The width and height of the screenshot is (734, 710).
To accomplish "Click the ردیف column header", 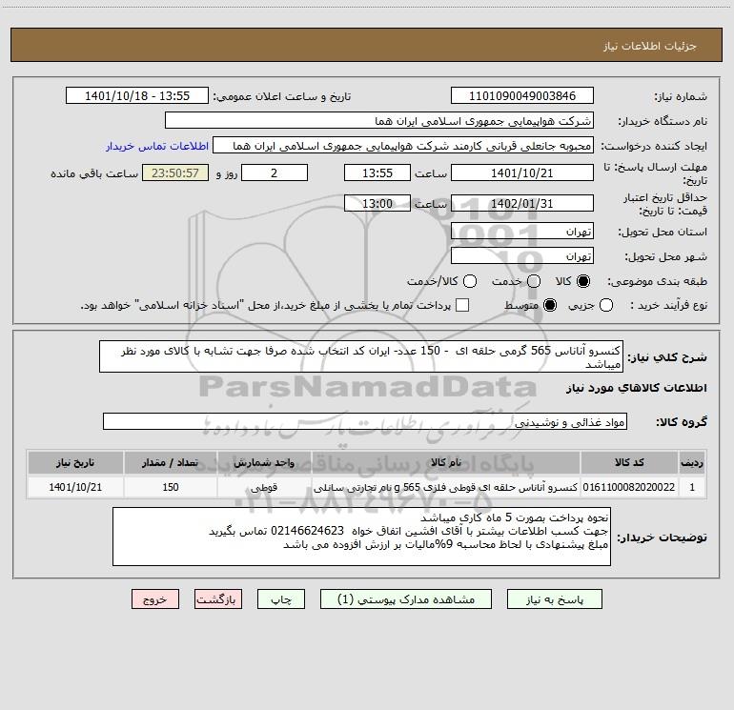I will click(x=692, y=462).
